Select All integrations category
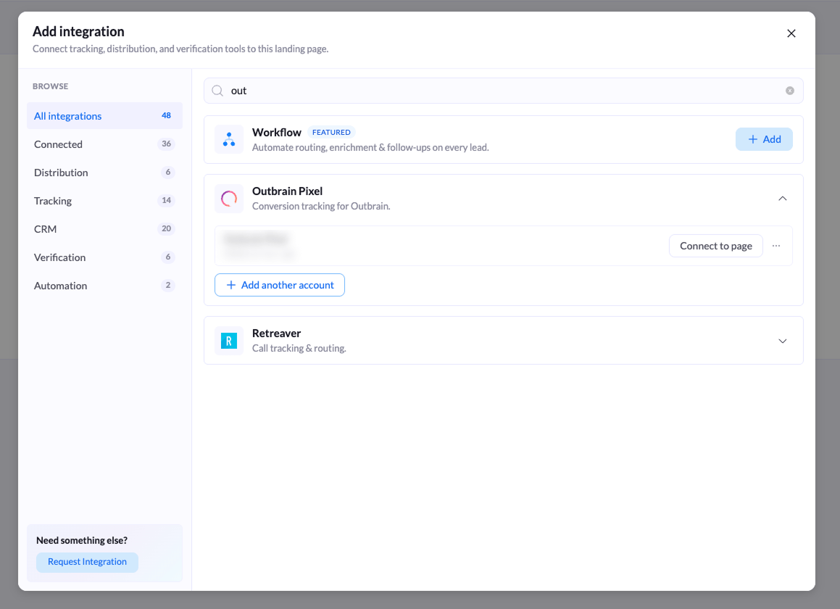 [104, 116]
